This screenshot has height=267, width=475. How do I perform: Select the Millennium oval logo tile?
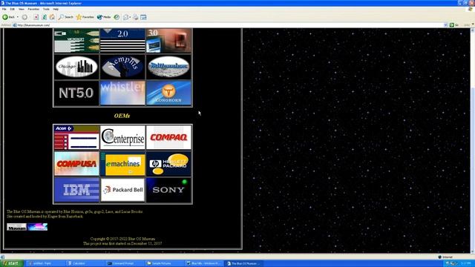(168, 67)
